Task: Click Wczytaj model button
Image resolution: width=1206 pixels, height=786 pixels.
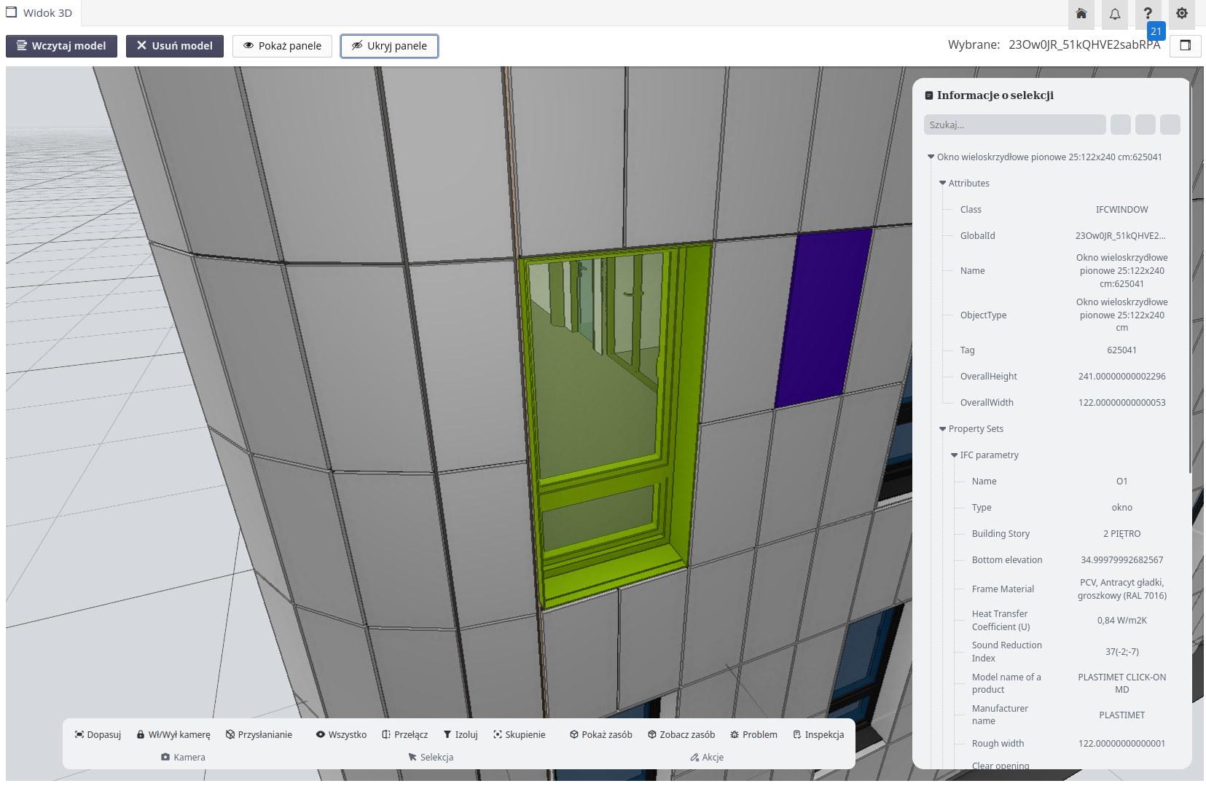Action: pyautogui.click(x=61, y=46)
